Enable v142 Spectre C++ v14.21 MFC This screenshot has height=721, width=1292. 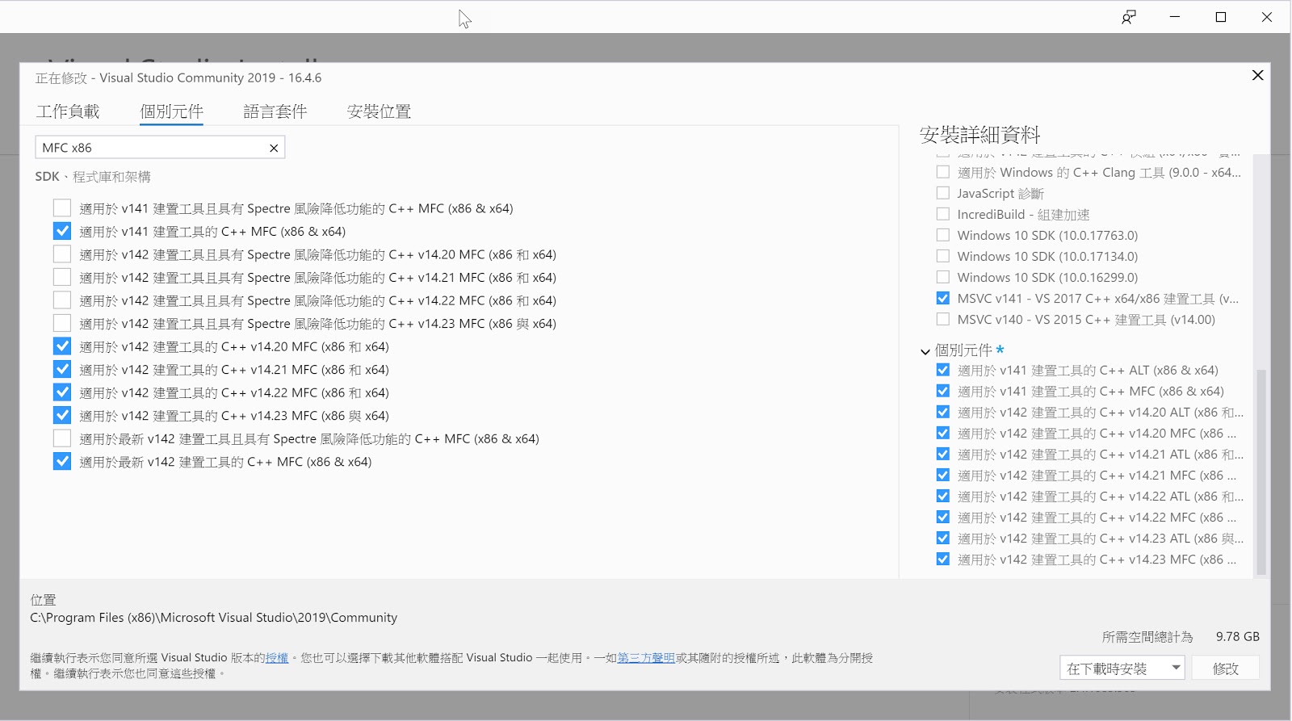pyautogui.click(x=62, y=277)
